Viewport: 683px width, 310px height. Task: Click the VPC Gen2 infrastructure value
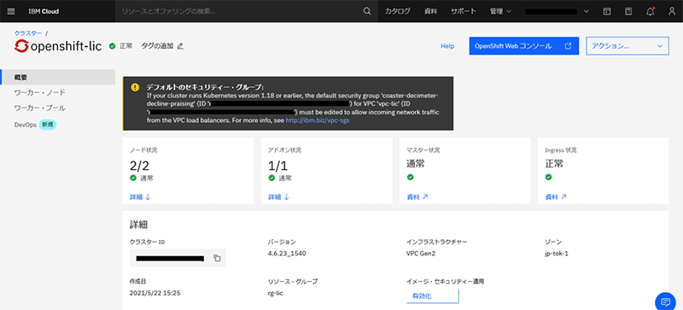click(421, 254)
